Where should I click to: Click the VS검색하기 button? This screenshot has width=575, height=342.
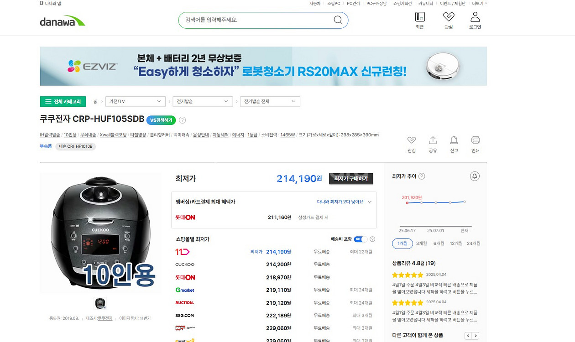point(162,120)
